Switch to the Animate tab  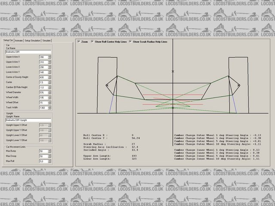coord(19,40)
